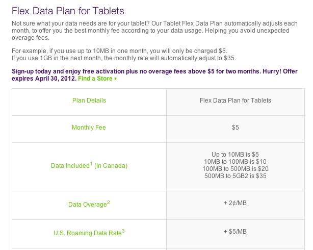313x250 pixels.
Task: Click the U.S. Roaming Data Rate label
Action: click(x=89, y=233)
